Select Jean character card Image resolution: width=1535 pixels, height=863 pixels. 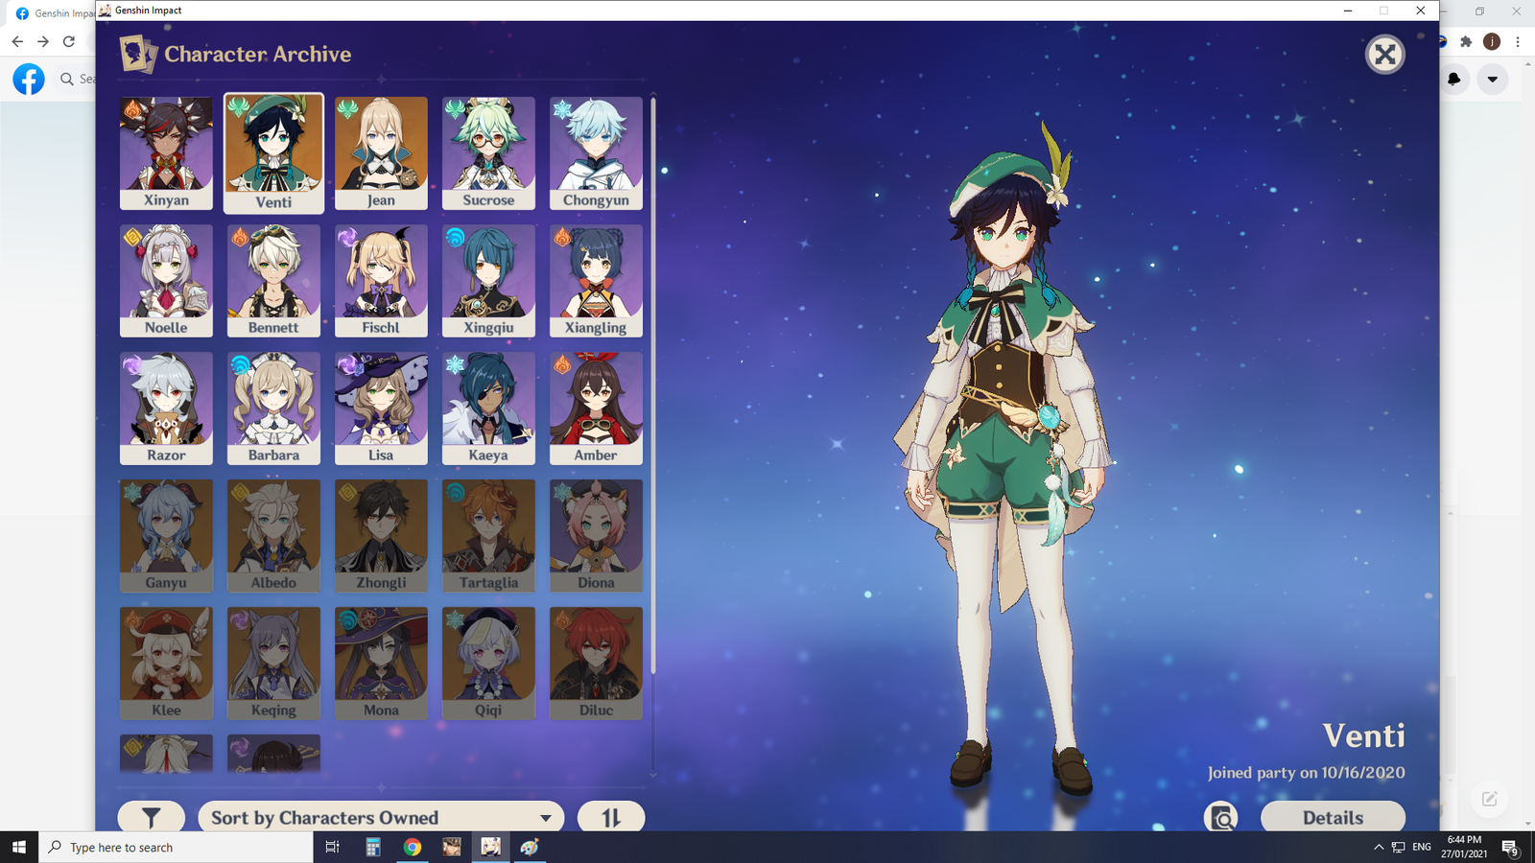(381, 153)
